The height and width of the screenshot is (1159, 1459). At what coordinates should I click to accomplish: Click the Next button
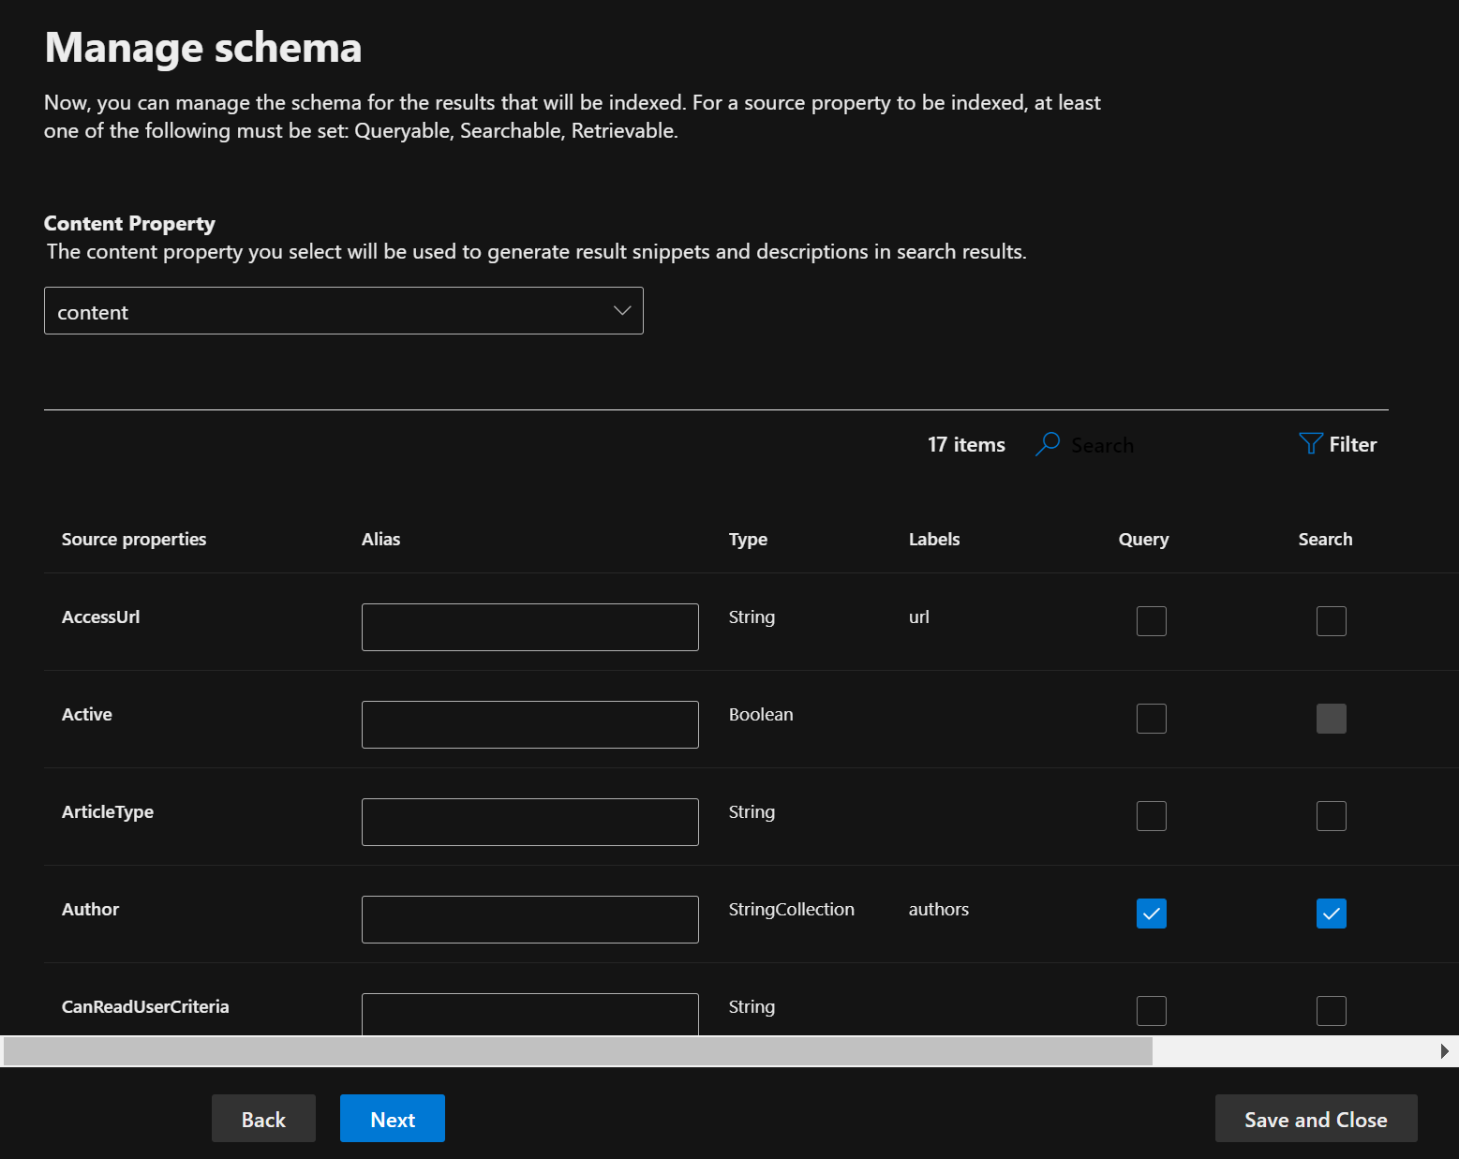tap(393, 1118)
